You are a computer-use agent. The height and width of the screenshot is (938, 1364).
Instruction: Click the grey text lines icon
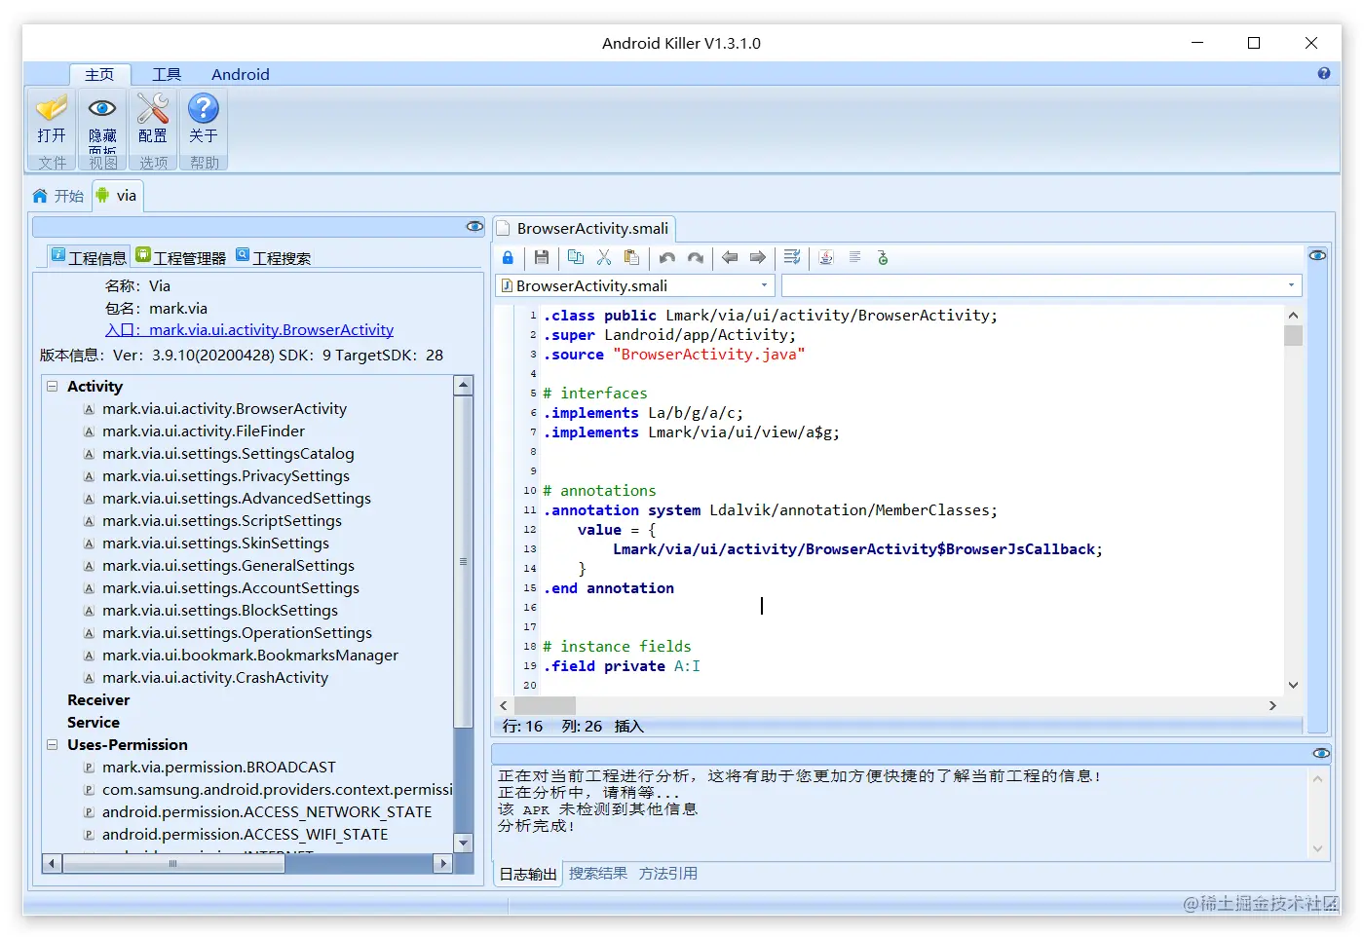(854, 258)
